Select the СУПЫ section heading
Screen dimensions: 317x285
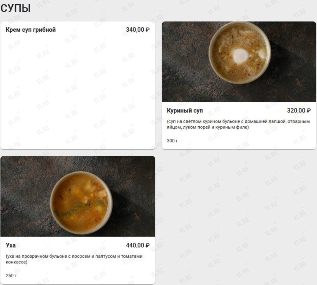click(16, 8)
